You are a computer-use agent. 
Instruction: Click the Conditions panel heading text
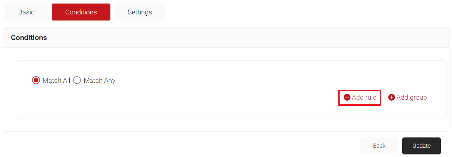[x=29, y=37]
